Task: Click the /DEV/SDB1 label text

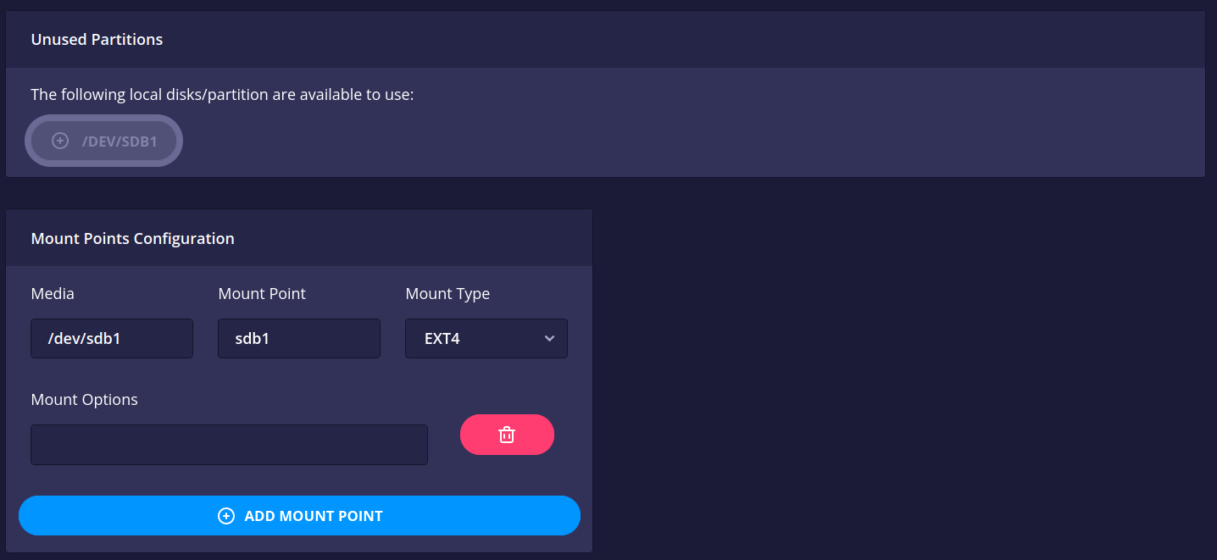Action: pos(119,141)
